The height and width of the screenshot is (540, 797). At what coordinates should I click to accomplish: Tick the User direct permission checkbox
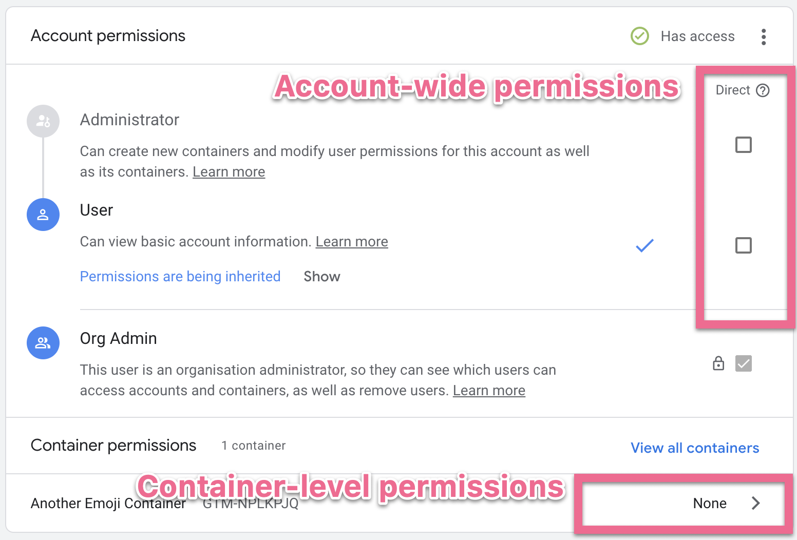click(x=743, y=245)
